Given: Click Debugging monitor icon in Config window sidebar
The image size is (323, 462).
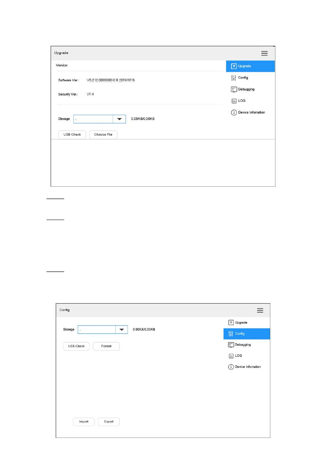Looking at the screenshot, I should 231,345.
